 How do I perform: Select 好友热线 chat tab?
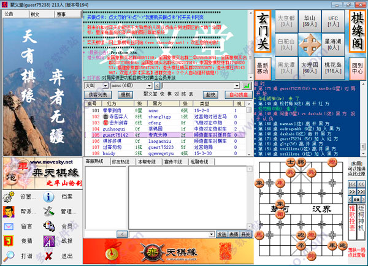[x=122, y=162]
